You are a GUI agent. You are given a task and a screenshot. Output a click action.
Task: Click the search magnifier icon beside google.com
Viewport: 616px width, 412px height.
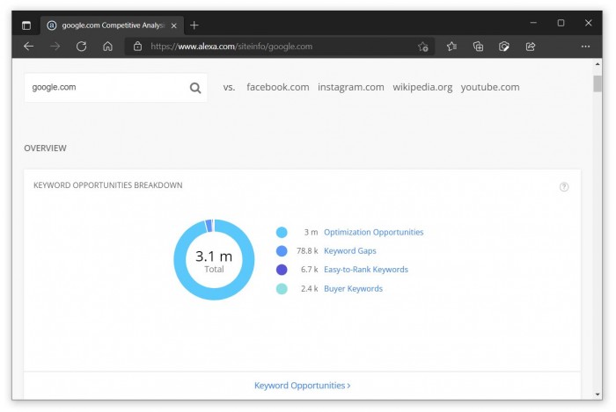(195, 88)
